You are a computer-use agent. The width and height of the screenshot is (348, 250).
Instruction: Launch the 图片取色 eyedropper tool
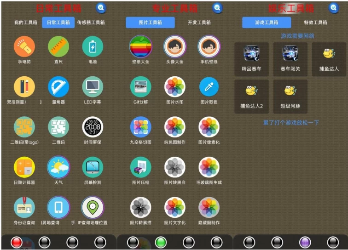[209, 87]
